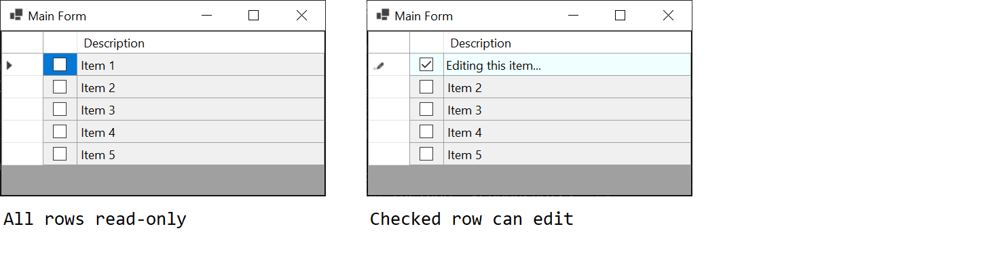This screenshot has width=1000, height=256.
Task: Uncheck the checked box for the editing row
Action: click(426, 65)
